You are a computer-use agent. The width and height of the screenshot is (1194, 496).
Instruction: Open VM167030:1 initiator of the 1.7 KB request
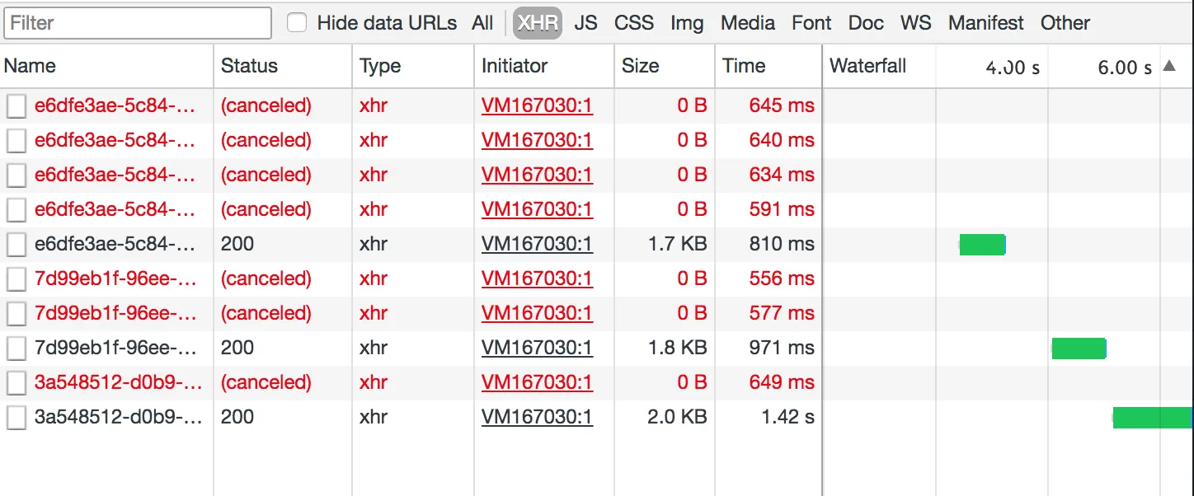point(537,244)
